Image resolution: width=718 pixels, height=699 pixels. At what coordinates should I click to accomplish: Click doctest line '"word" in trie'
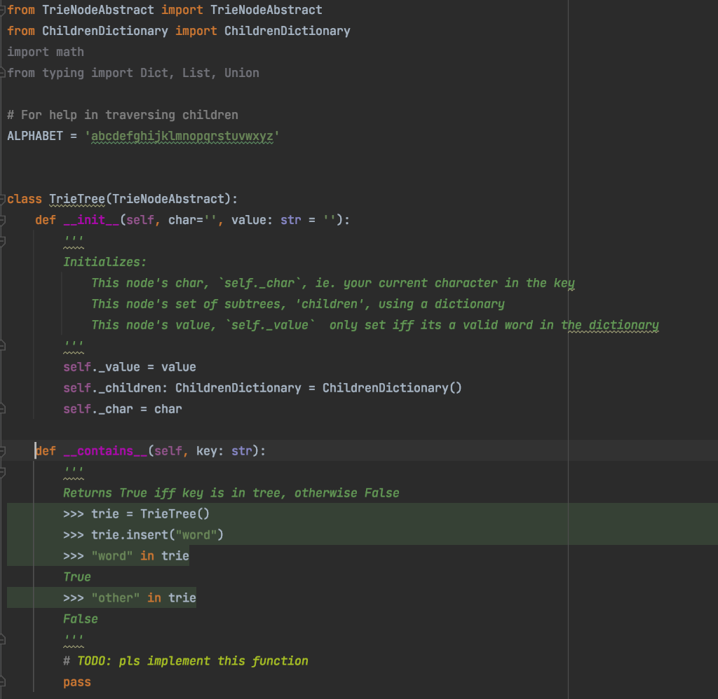pos(126,556)
